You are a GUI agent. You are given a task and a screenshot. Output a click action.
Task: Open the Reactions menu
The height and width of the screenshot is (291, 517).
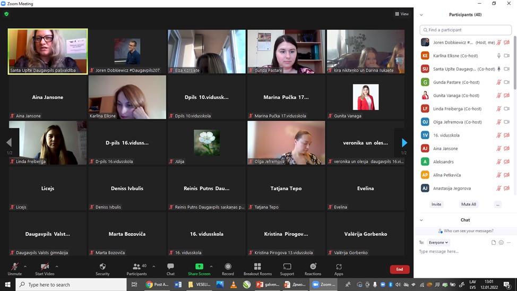[313, 269]
